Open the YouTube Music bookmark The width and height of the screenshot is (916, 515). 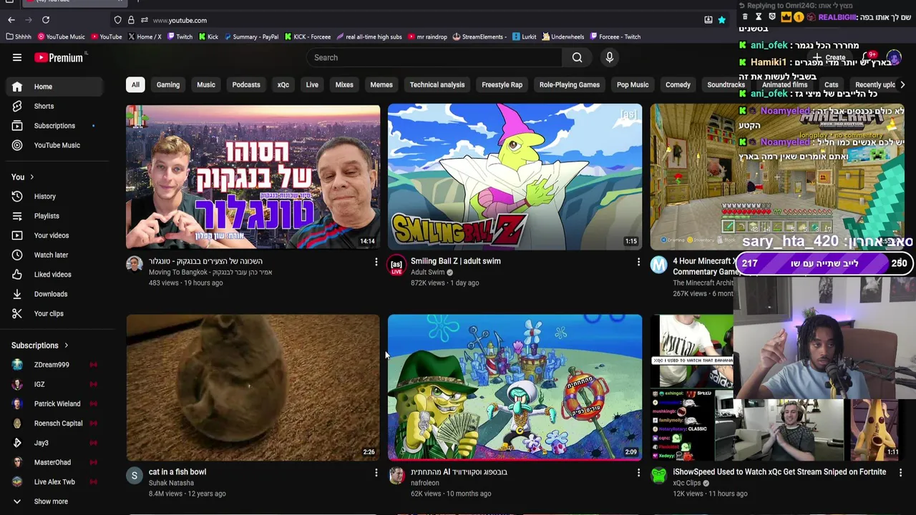(61, 36)
